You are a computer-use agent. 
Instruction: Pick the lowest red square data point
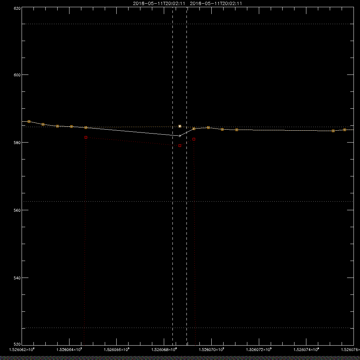coord(180,145)
